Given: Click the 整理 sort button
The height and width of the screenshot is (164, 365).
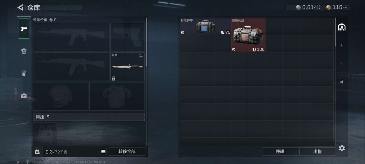Looking at the screenshot, I should (x=280, y=152).
